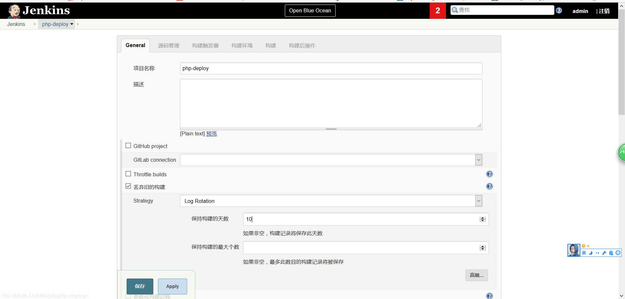Click breadcrumb arrow right of php-deploy
This screenshot has height=299, width=625.
[x=78, y=24]
